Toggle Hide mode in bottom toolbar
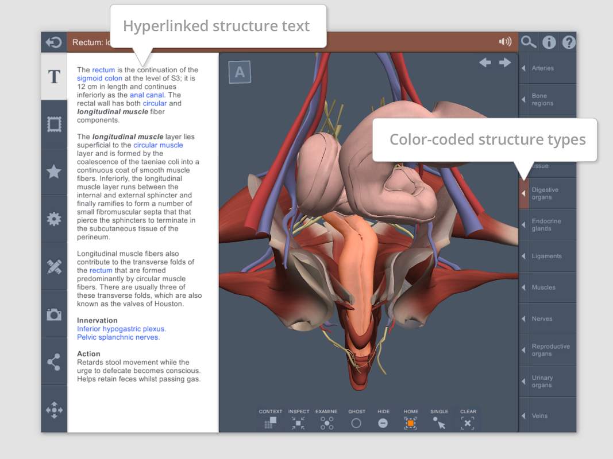The image size is (613, 459). click(383, 423)
